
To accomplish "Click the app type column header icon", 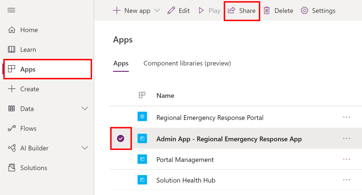I will [x=142, y=95].
